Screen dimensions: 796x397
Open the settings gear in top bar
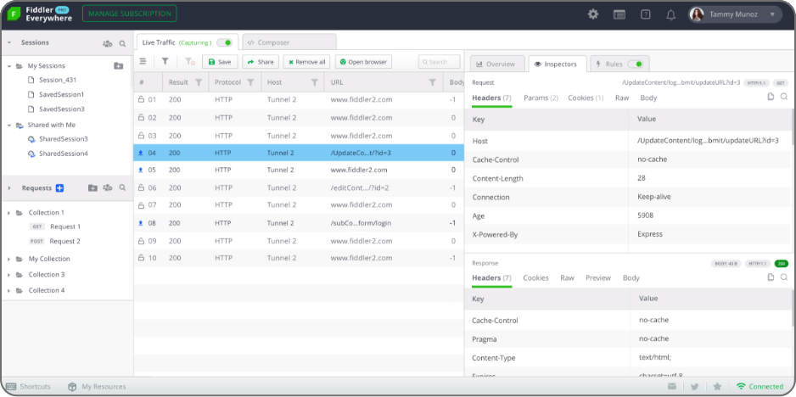pos(593,14)
